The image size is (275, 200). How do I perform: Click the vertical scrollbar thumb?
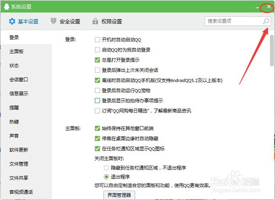272,50
